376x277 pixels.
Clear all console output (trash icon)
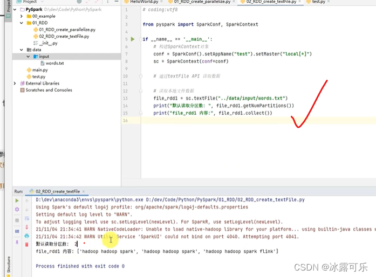pyautogui.click(x=26, y=245)
